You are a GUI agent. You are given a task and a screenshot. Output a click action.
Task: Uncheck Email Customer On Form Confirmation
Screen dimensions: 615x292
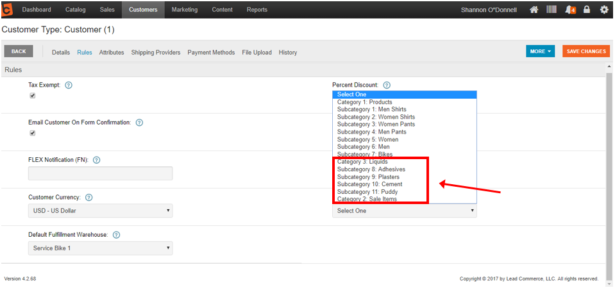tap(32, 133)
